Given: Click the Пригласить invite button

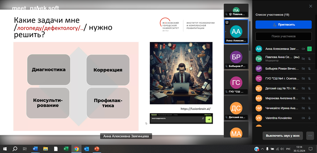Looking at the screenshot, I should pyautogui.click(x=283, y=24).
